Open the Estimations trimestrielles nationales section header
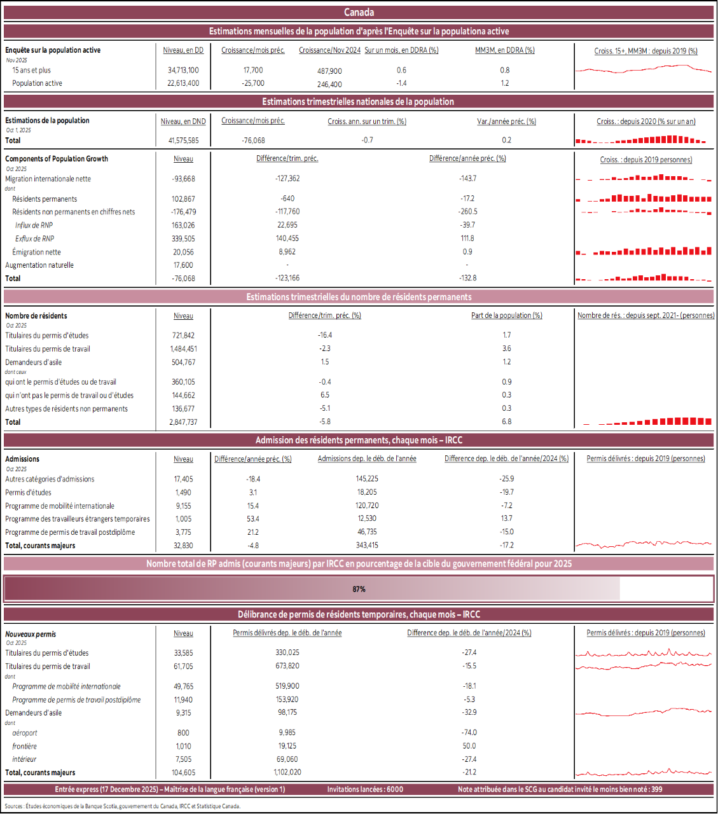The height and width of the screenshot is (814, 718). [359, 101]
